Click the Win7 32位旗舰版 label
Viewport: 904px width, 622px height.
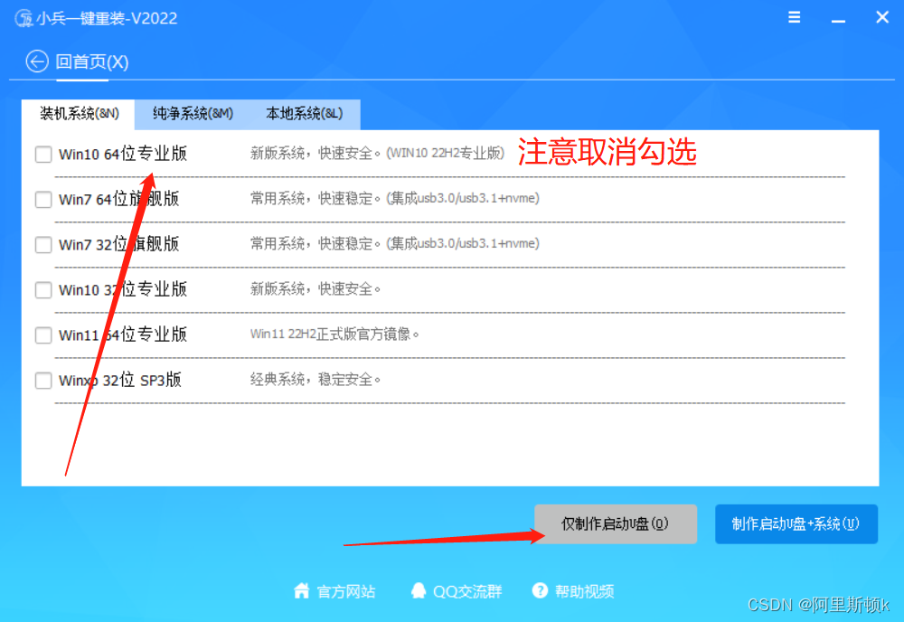point(118,244)
